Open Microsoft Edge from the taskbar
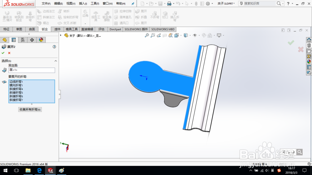The image size is (312, 175). point(39,170)
